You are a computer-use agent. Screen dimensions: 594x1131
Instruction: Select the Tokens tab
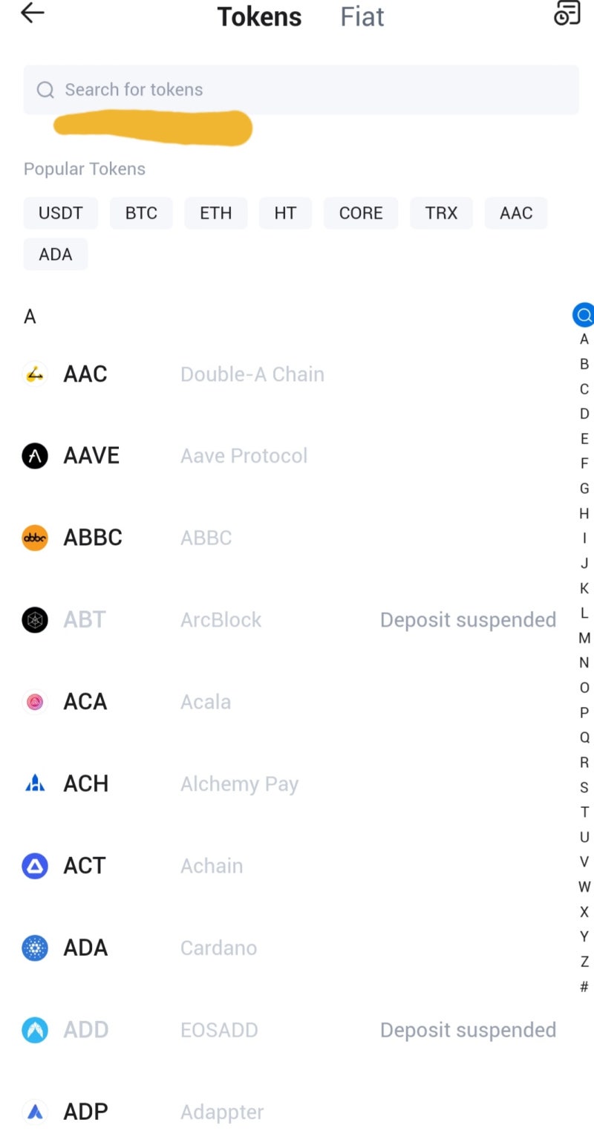[259, 16]
